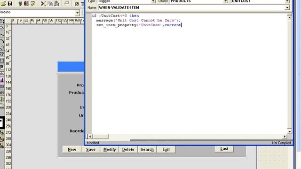Select the Text Item 'abc' tool
The width and height of the screenshot is (301, 169).
(x=2, y=74)
